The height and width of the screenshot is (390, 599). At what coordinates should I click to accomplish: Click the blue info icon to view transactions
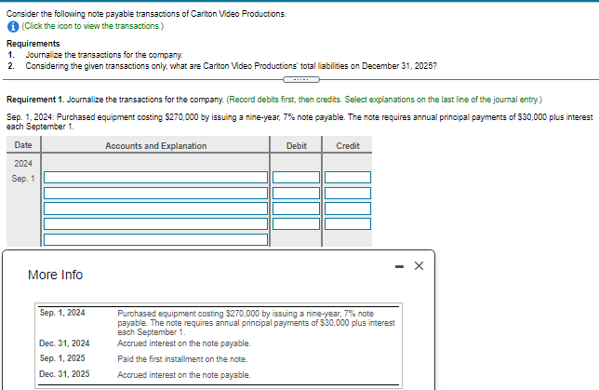click(x=13, y=26)
